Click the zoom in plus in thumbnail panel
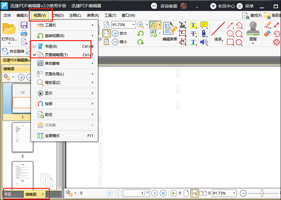 coord(21,77)
